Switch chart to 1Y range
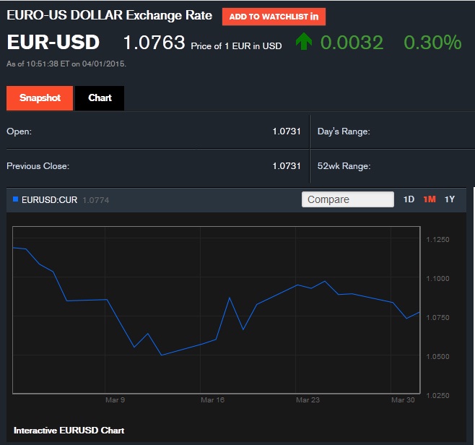Viewport: 475px width, 445px height. point(450,199)
